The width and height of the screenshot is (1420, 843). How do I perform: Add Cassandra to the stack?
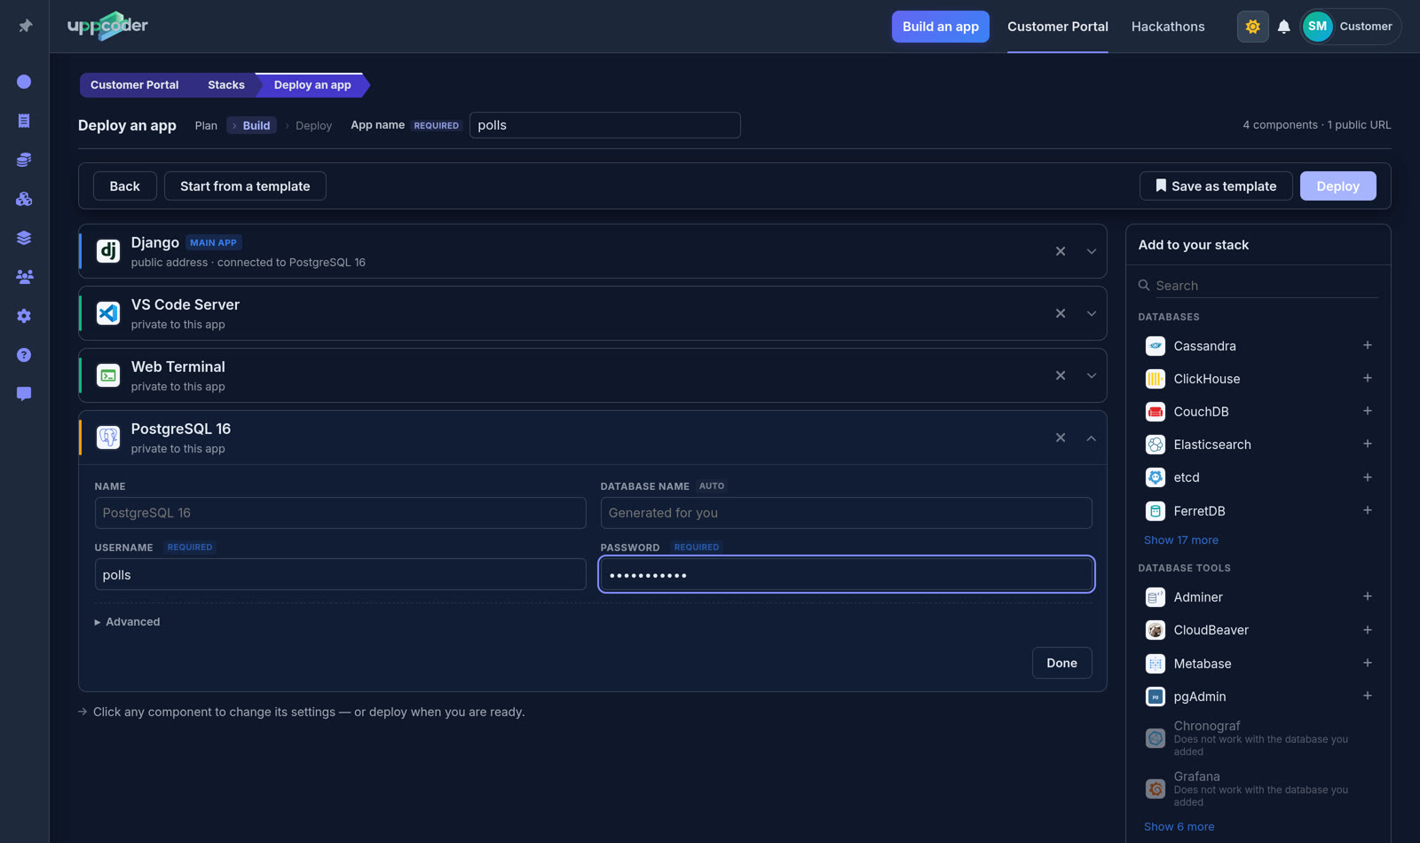coord(1367,345)
